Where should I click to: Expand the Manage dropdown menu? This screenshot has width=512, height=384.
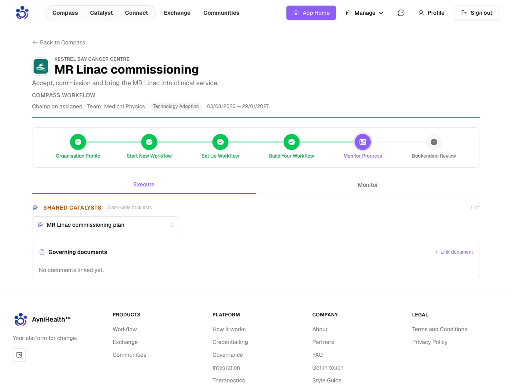coord(365,13)
